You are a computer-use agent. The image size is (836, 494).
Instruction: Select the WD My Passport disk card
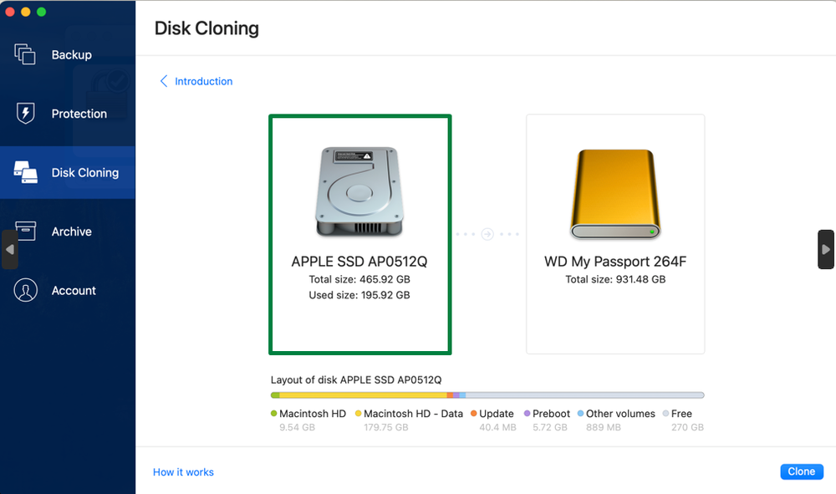pyautogui.click(x=615, y=233)
